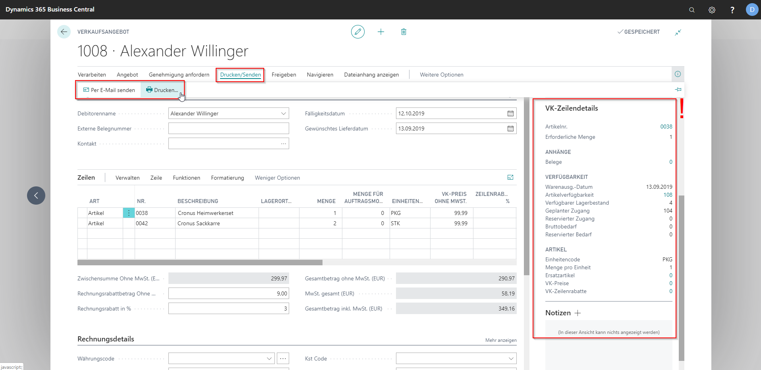
Task: Click Externe Belegnummer input field
Action: [229, 128]
